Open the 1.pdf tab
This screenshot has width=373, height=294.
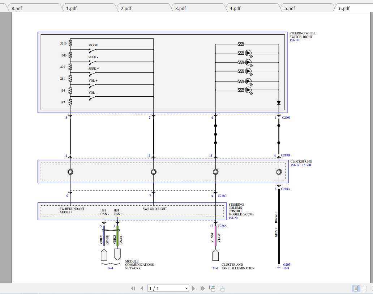click(x=72, y=8)
